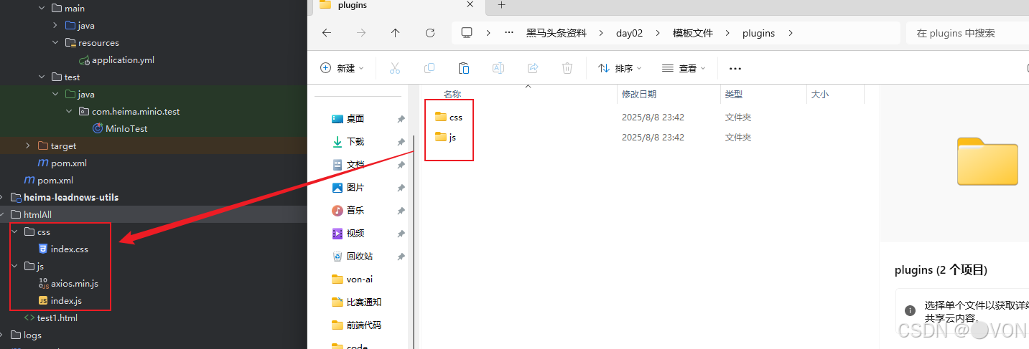
Task: Collapse the test folder in tree
Action: tap(42, 77)
